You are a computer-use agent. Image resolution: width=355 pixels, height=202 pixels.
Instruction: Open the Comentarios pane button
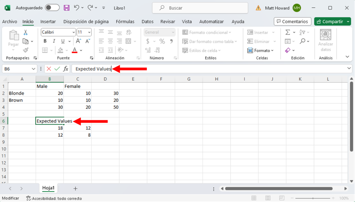[292, 22]
